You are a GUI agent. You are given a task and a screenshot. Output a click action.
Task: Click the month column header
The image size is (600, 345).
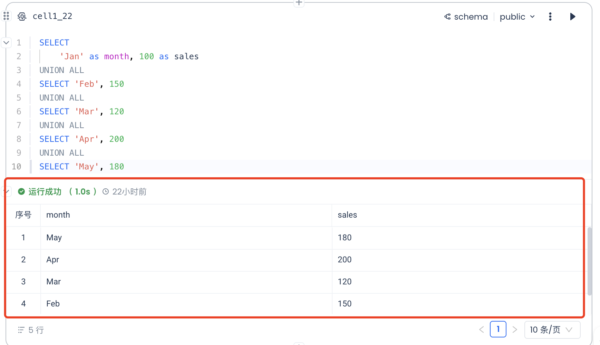click(x=58, y=215)
